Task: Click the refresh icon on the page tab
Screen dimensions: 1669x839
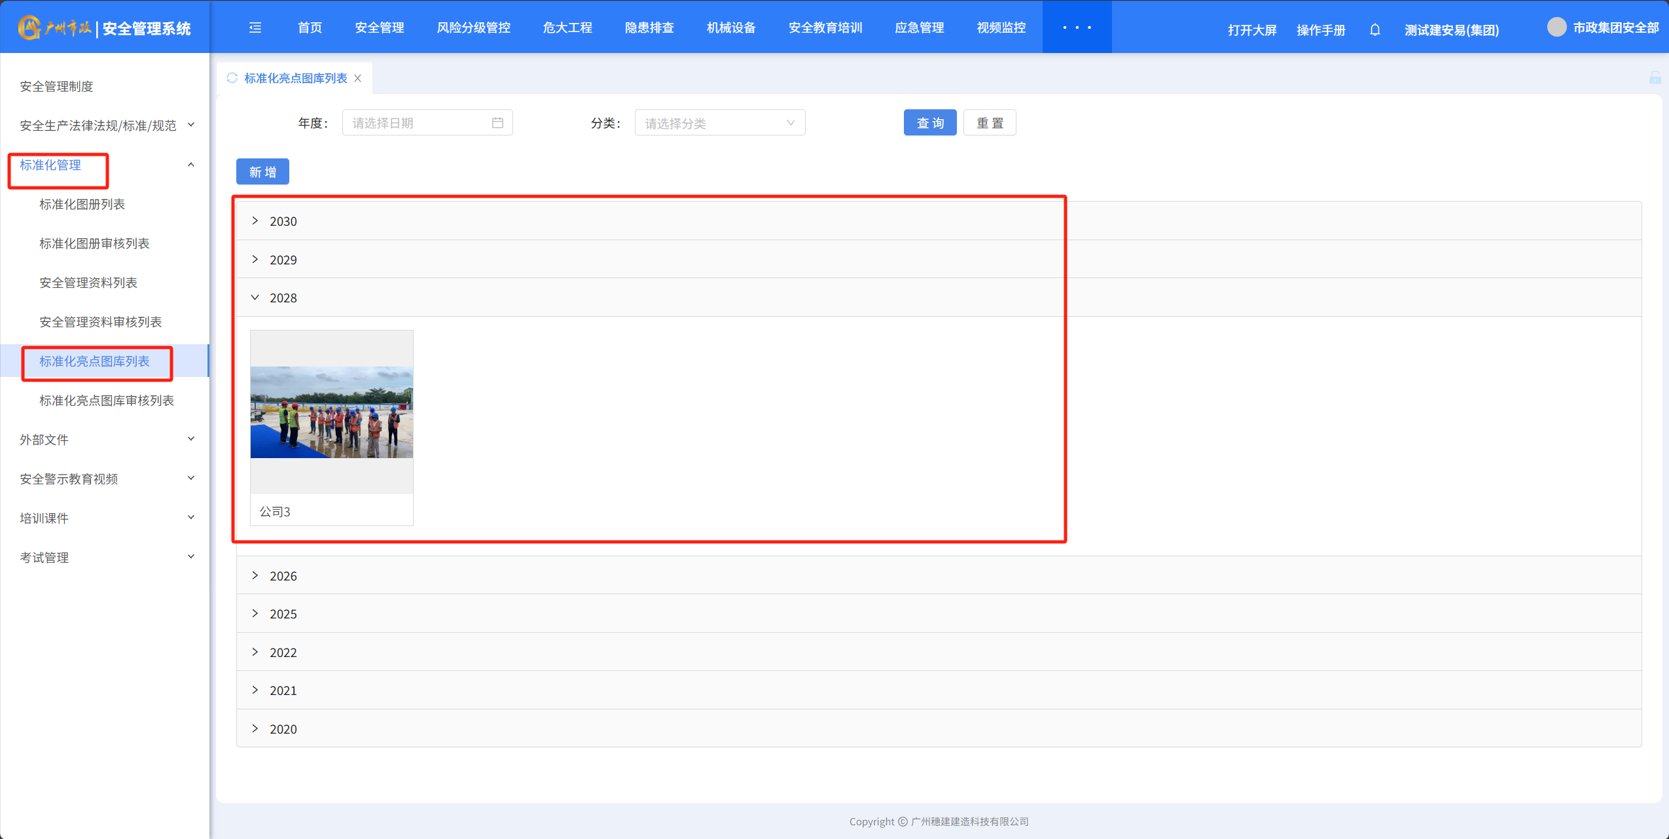Action: pyautogui.click(x=232, y=78)
